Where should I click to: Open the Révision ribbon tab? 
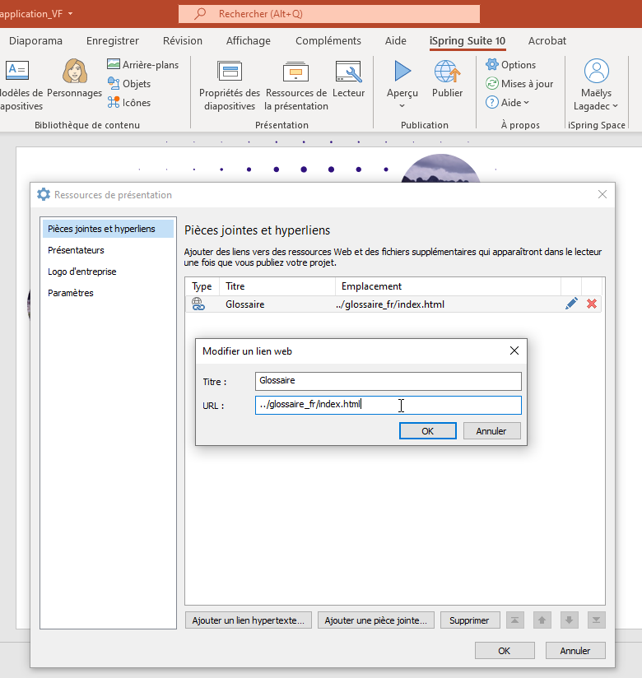(183, 41)
